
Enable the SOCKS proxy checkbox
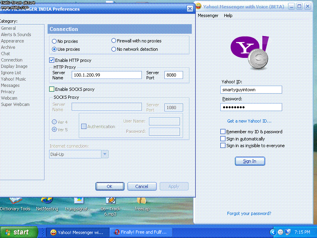(52, 89)
